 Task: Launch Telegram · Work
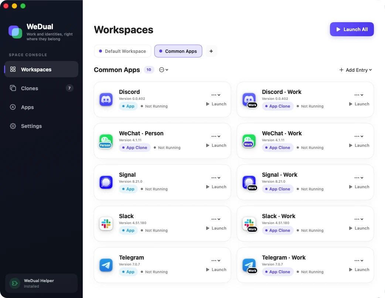tap(359, 270)
